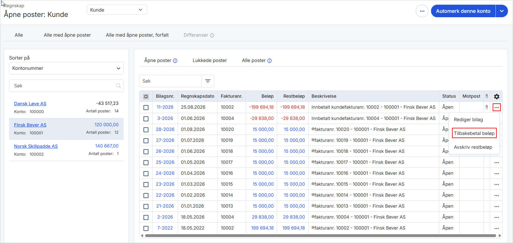Open customer Norsk Skillpadde AS
Screen dimensions: 513x243
click(36, 146)
